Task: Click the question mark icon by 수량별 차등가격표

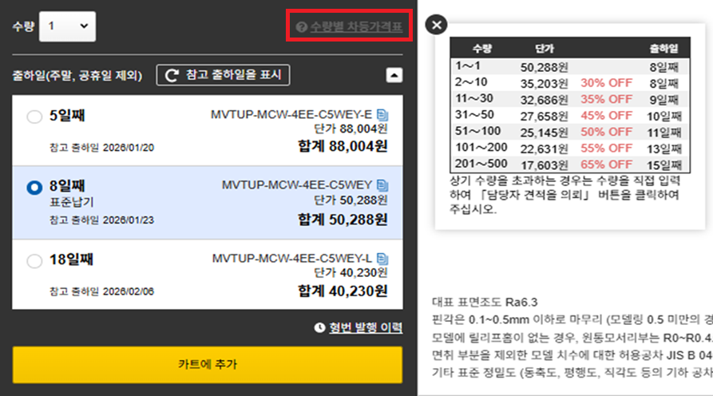Action: 301,27
